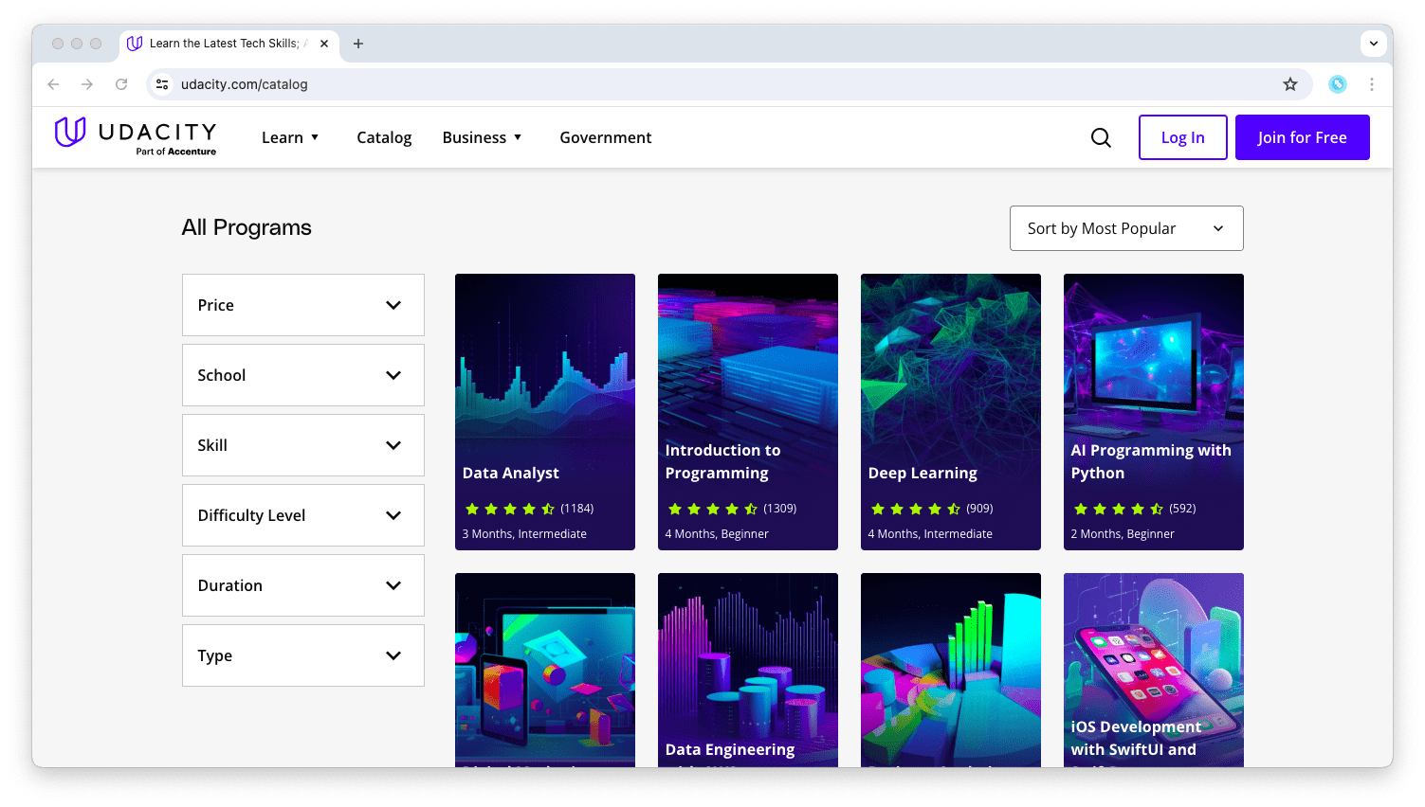The image size is (1425, 807).
Task: Reload the page
Action: [x=121, y=84]
